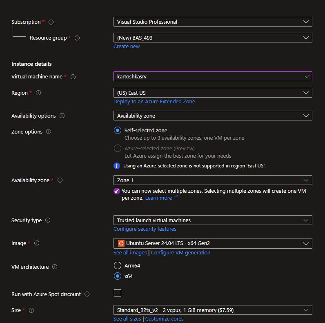Enable Run with Azure Spot discount checkbox
The width and height of the screenshot is (325, 323).
[x=118, y=293]
